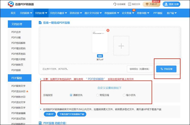Click the user avatar icon beside 登录|注册
This screenshot has width=190, height=125.
point(166,4)
